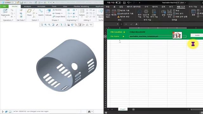Click the fx insert function icon
This screenshot has width=203, height=114.
136,24
